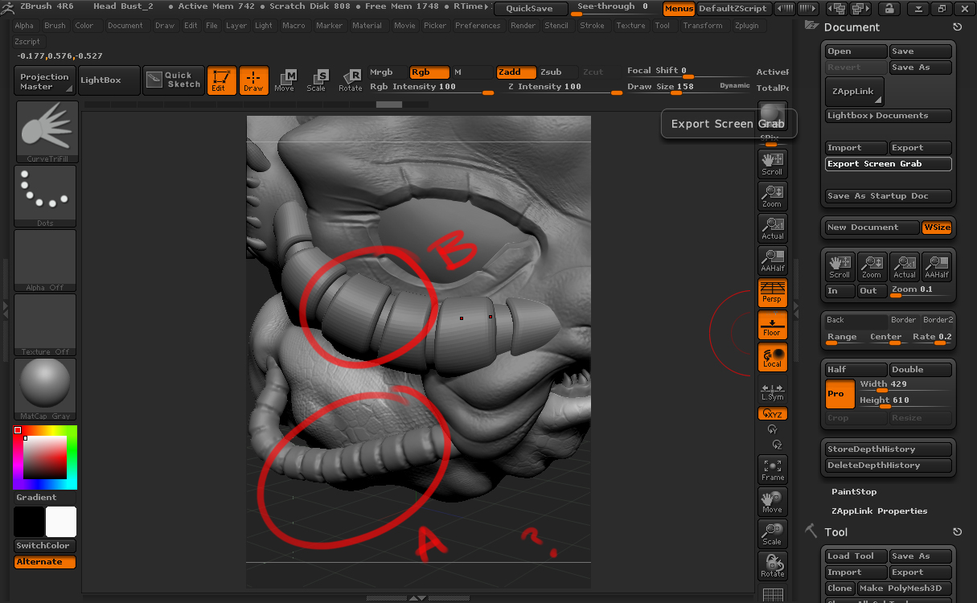Click the Zoom icon on the right shelf
Viewport: 977px width, 603px height.
pos(772,195)
